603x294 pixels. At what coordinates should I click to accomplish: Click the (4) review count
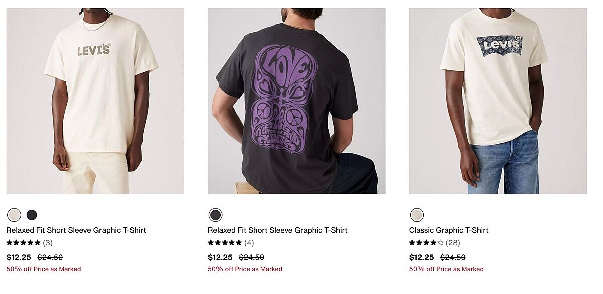pyautogui.click(x=249, y=243)
